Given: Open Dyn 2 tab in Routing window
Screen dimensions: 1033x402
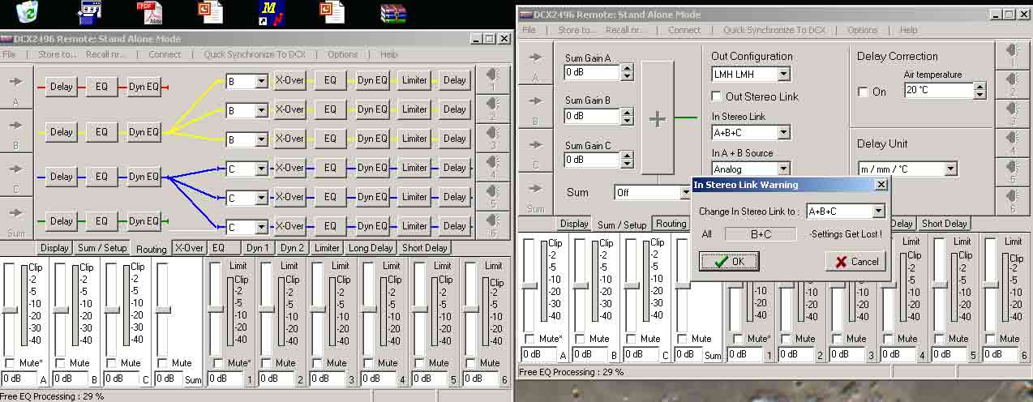Looking at the screenshot, I should pos(292,248).
